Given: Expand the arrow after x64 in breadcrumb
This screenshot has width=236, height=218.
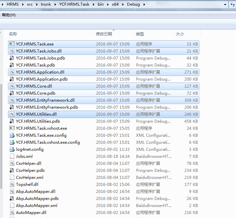Looking at the screenshot, I should coord(123,5).
